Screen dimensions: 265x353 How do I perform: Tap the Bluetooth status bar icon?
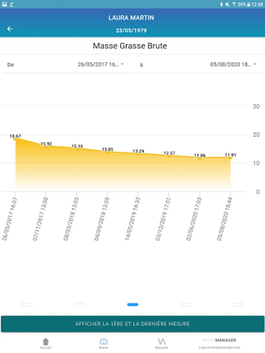click(221, 4)
